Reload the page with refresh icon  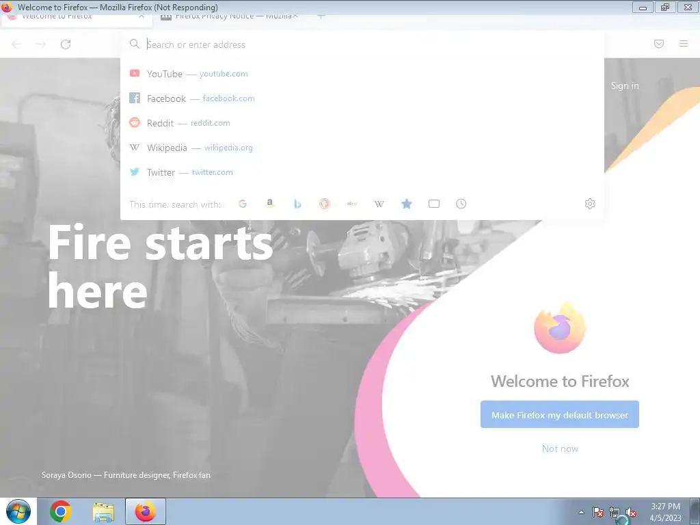coord(66,44)
